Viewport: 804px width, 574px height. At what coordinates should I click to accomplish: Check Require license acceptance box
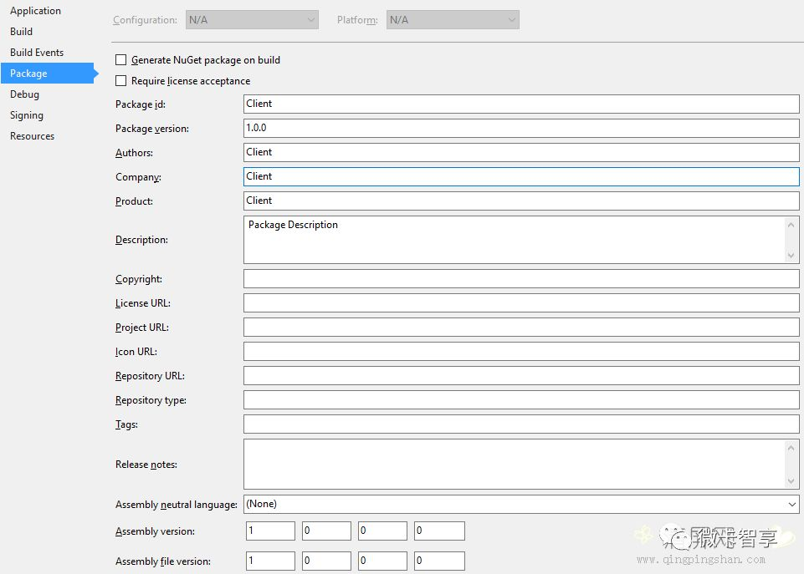(x=121, y=81)
